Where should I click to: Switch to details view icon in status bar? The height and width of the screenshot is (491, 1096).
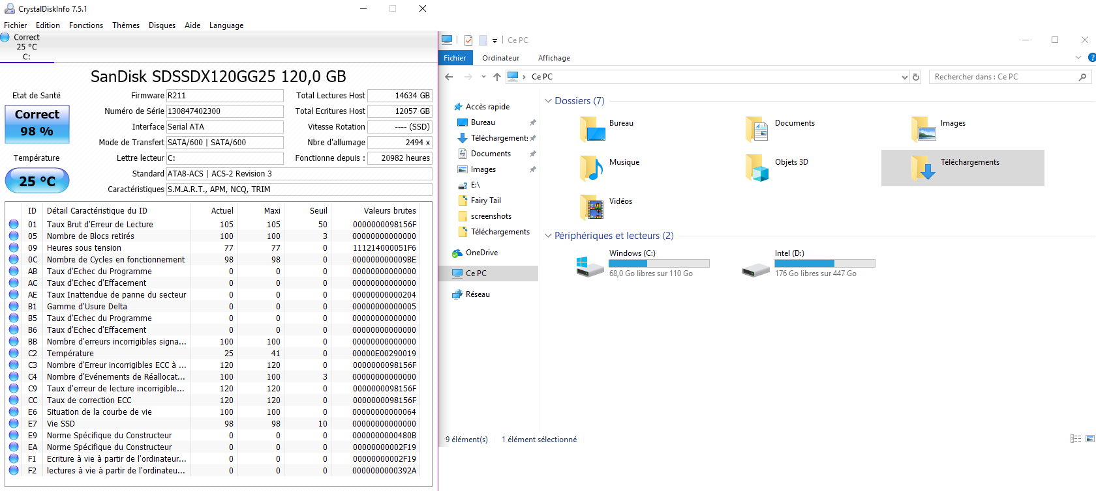[1076, 439]
